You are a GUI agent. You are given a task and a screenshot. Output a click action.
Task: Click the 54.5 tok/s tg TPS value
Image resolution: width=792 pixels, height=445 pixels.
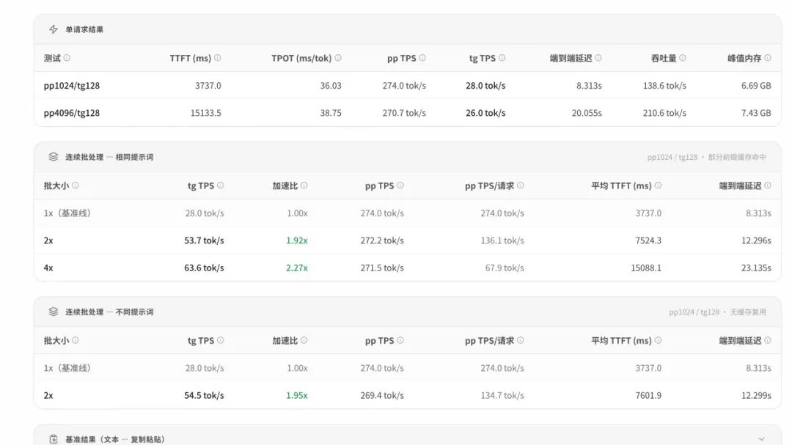click(204, 395)
